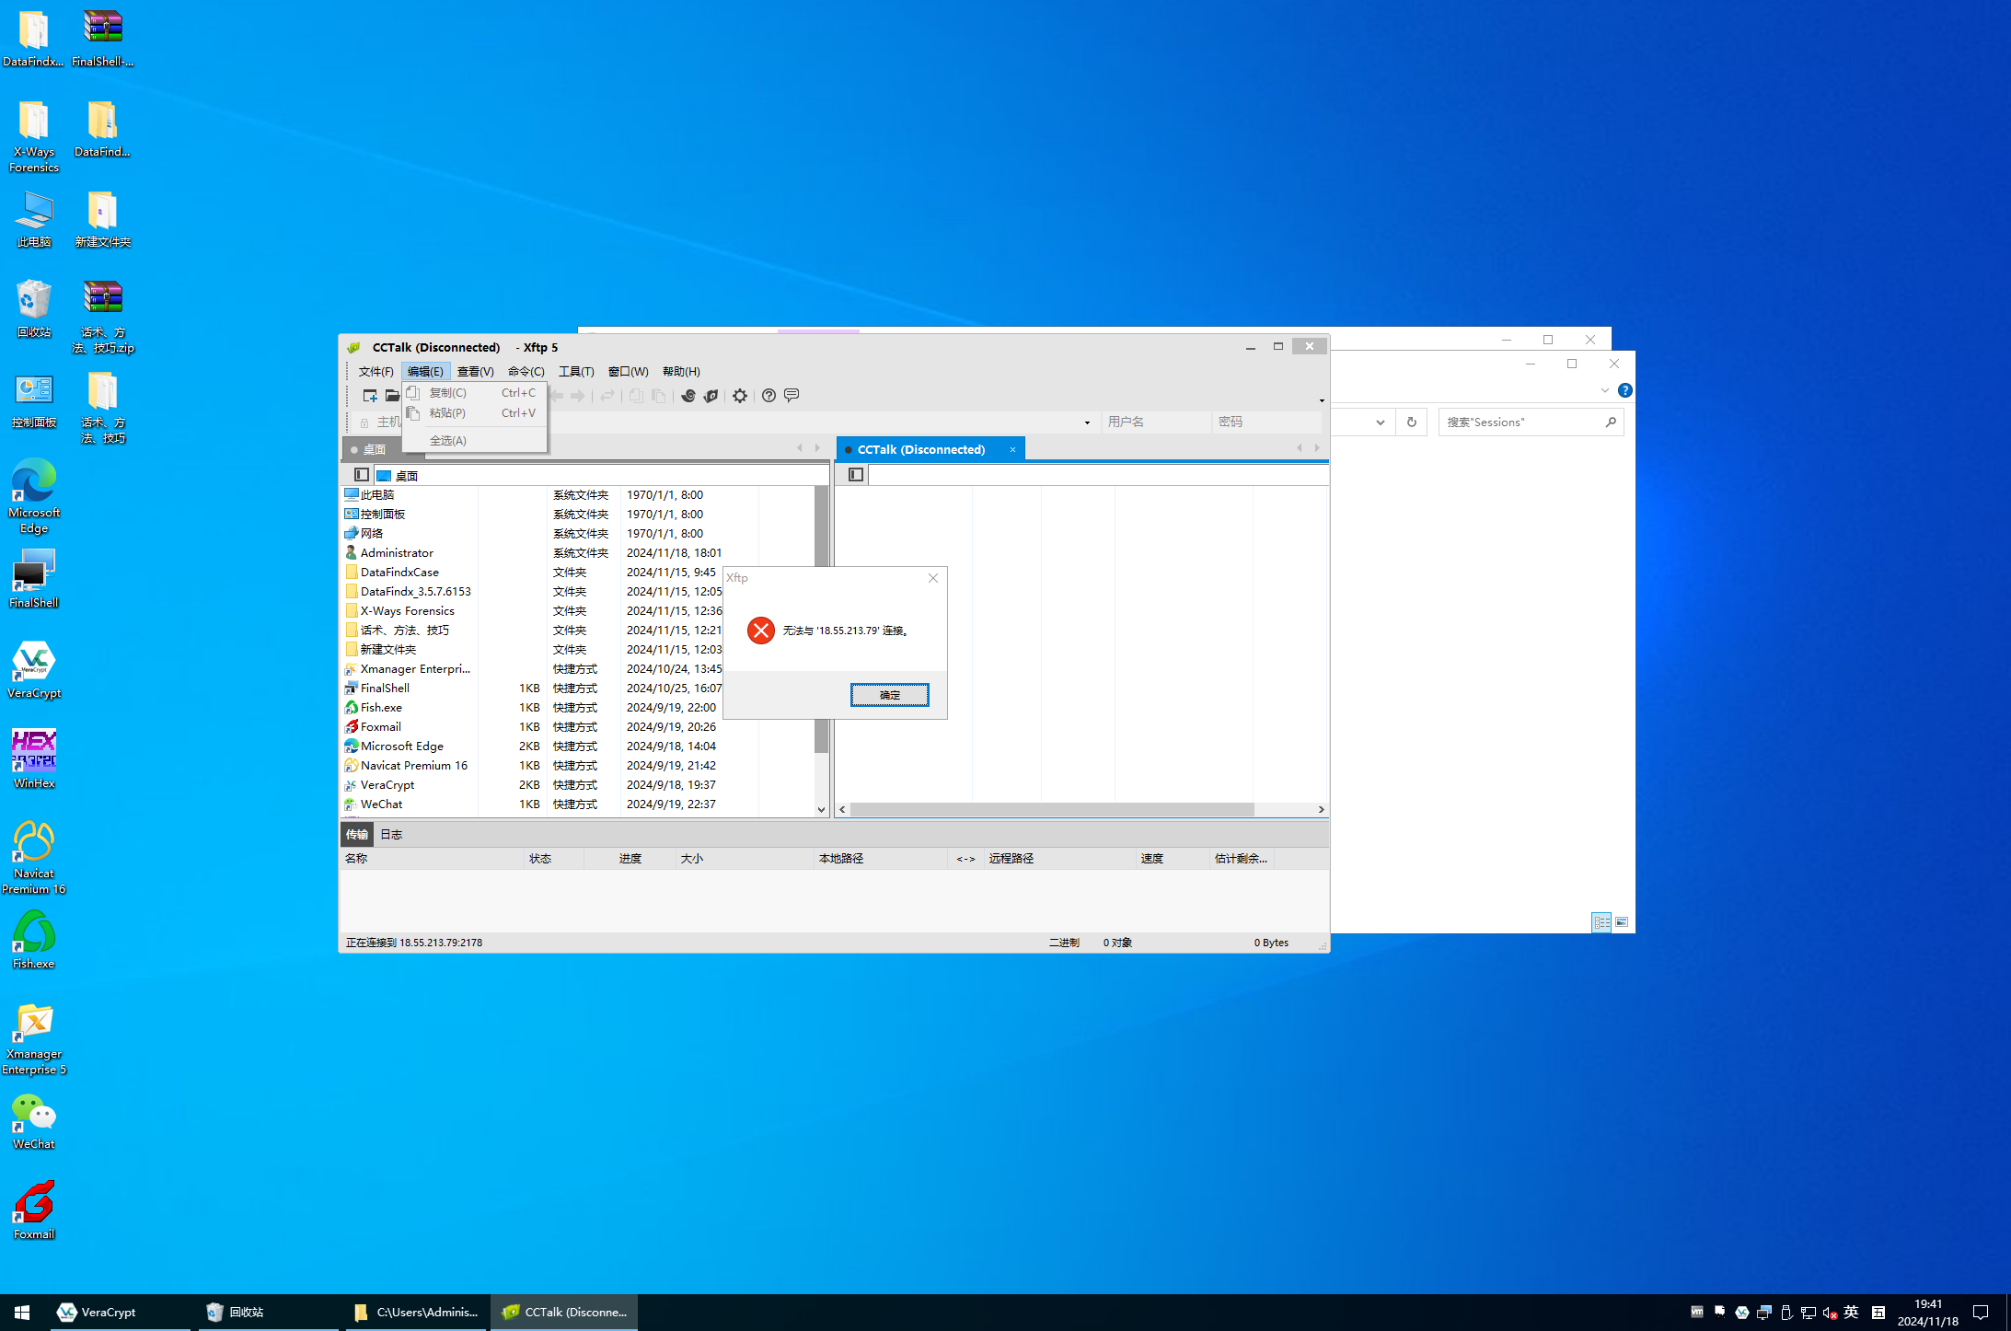Open the 工具(T) menu
Viewport: 2011px width, 1331px height.
576,372
